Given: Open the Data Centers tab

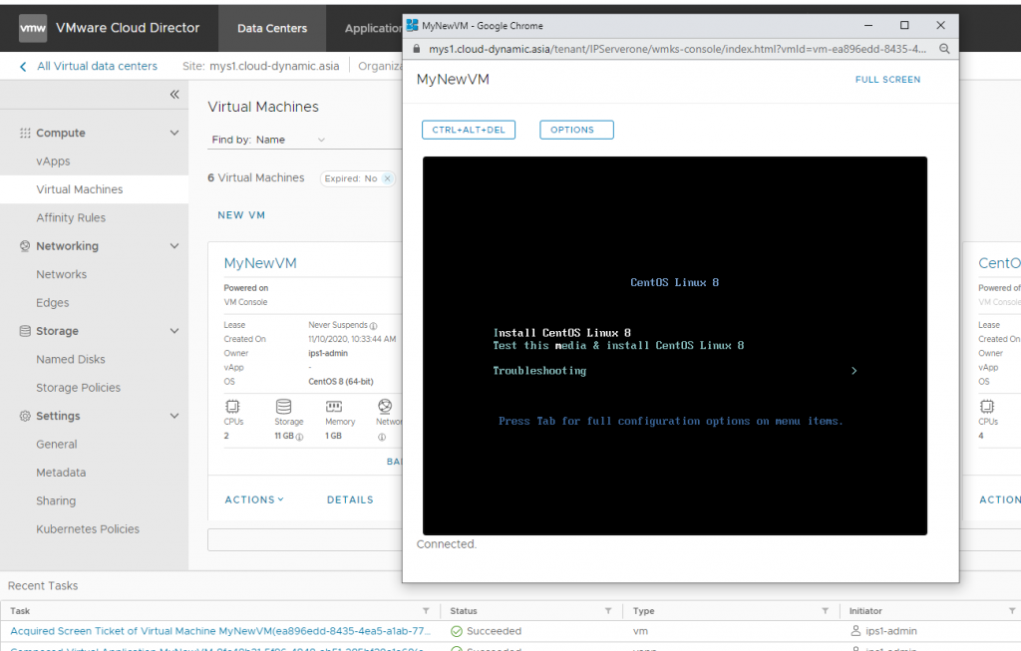Looking at the screenshot, I should pyautogui.click(x=272, y=28).
